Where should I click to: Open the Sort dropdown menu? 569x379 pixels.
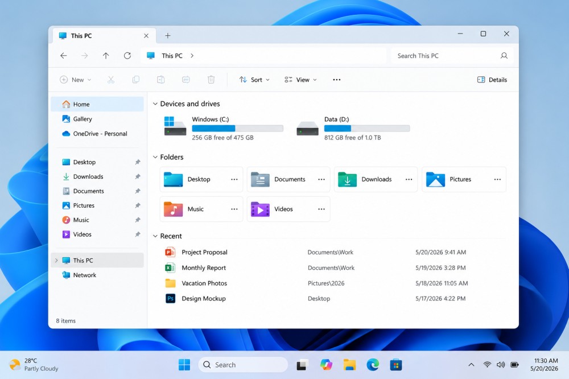point(254,80)
